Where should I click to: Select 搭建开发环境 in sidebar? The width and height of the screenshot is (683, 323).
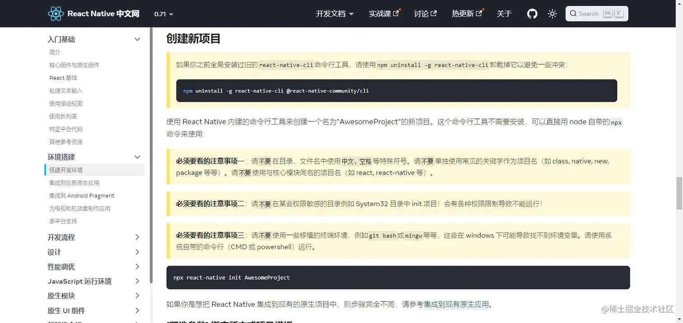(x=94, y=170)
